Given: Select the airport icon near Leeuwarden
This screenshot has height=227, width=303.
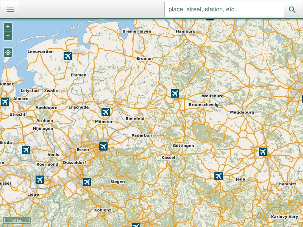Looking at the screenshot, I should point(68,56).
